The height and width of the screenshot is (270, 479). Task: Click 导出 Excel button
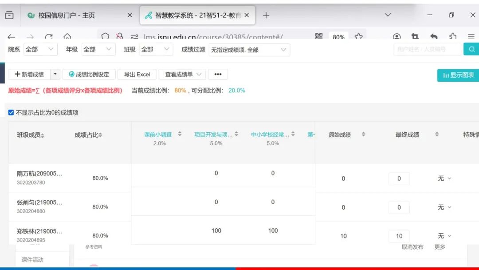tap(137, 74)
